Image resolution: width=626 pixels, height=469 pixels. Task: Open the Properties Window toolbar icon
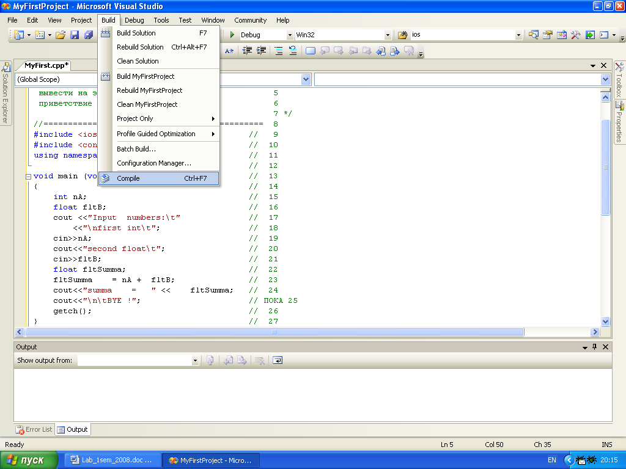pos(547,35)
